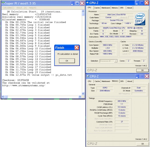Click the Checksum: 1E2FDA5B line
Viewport: 150px width, 147px height.
15,80
